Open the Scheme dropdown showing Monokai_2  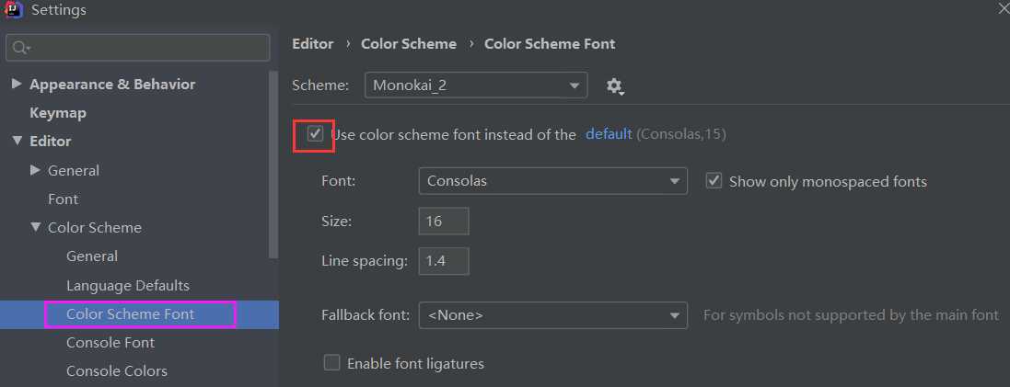pos(476,85)
